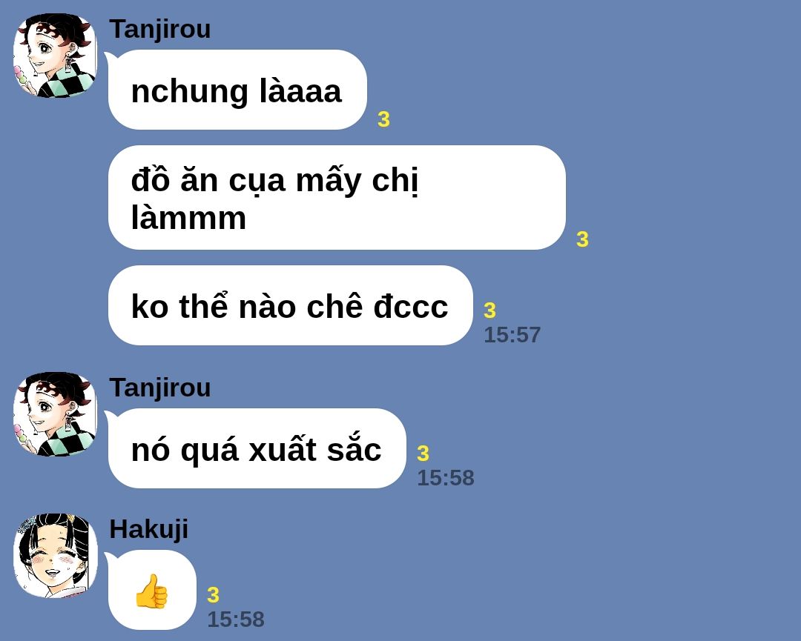801x641 pixels.
Task: Select the 'nó quá xuất sắc' message
Action: click(257, 448)
